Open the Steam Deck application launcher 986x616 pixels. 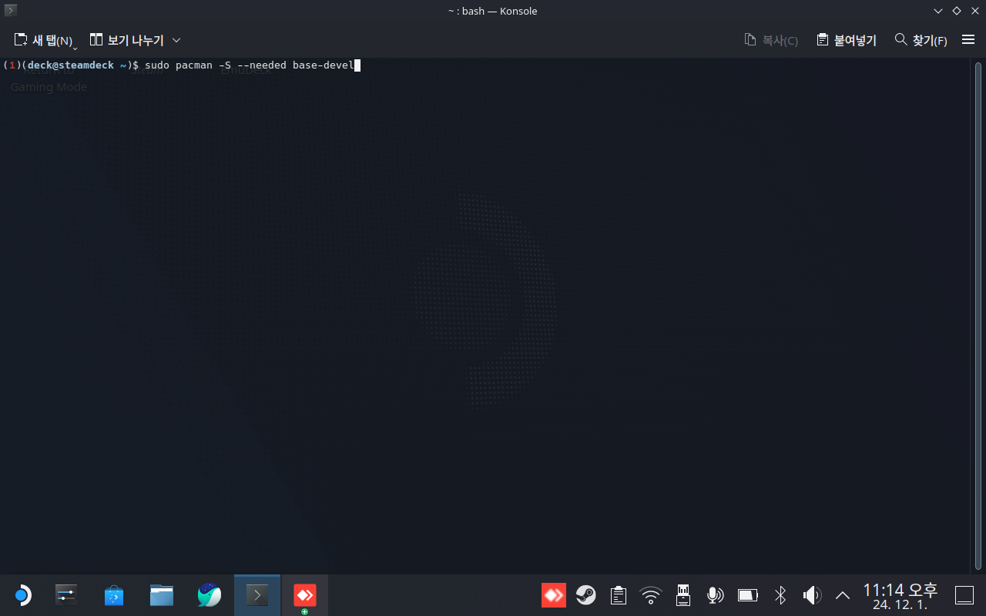pyautogui.click(x=22, y=595)
